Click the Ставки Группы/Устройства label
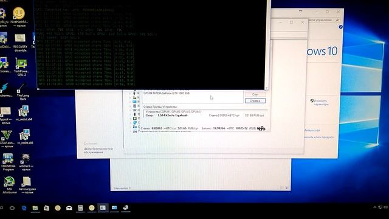The width and height of the screenshot is (389, 219). click(x=160, y=107)
